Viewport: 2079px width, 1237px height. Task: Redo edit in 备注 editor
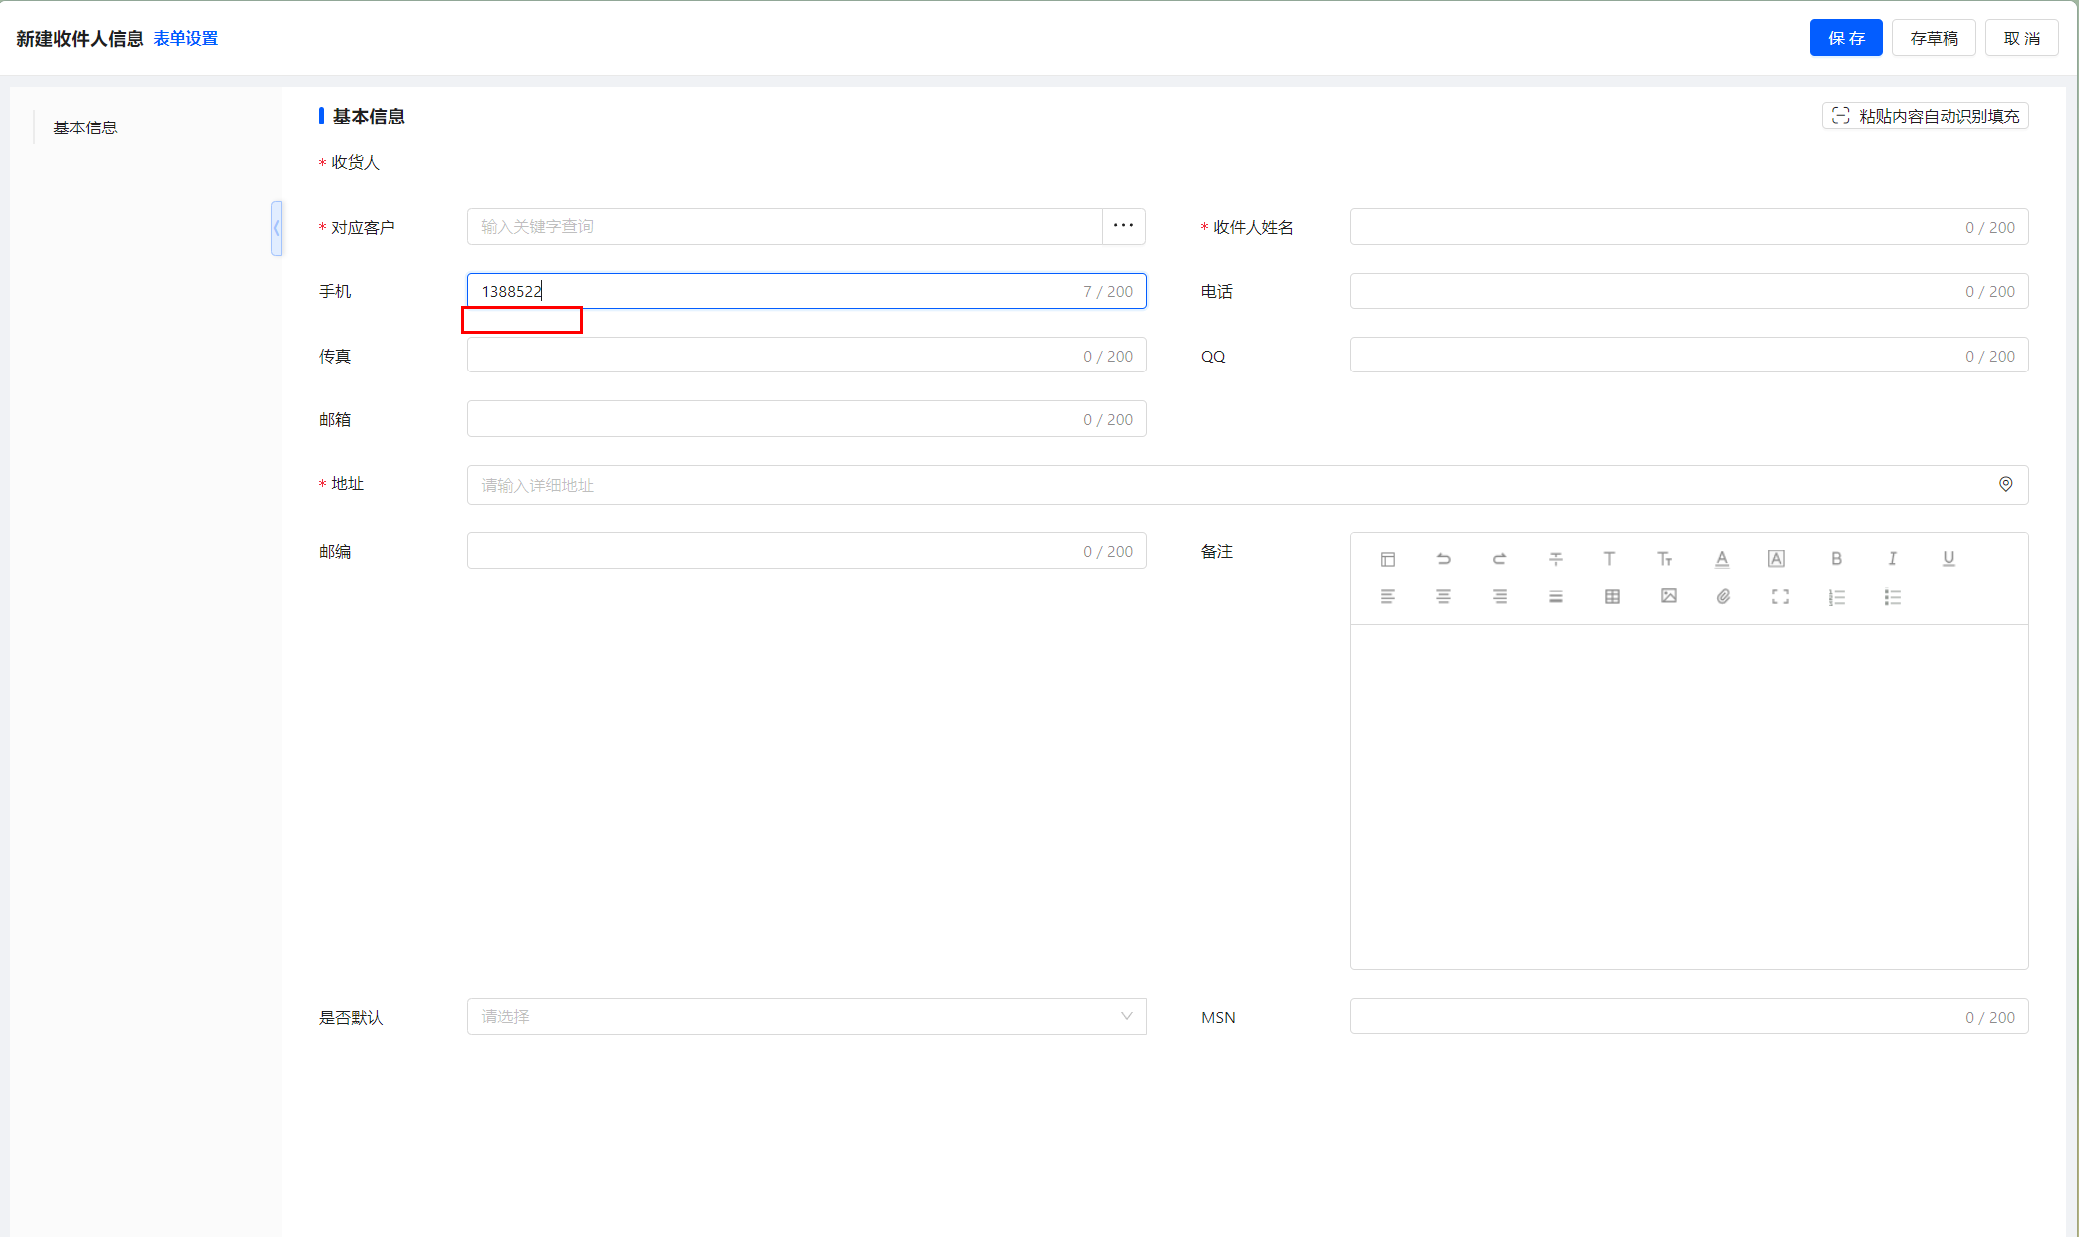[1499, 559]
